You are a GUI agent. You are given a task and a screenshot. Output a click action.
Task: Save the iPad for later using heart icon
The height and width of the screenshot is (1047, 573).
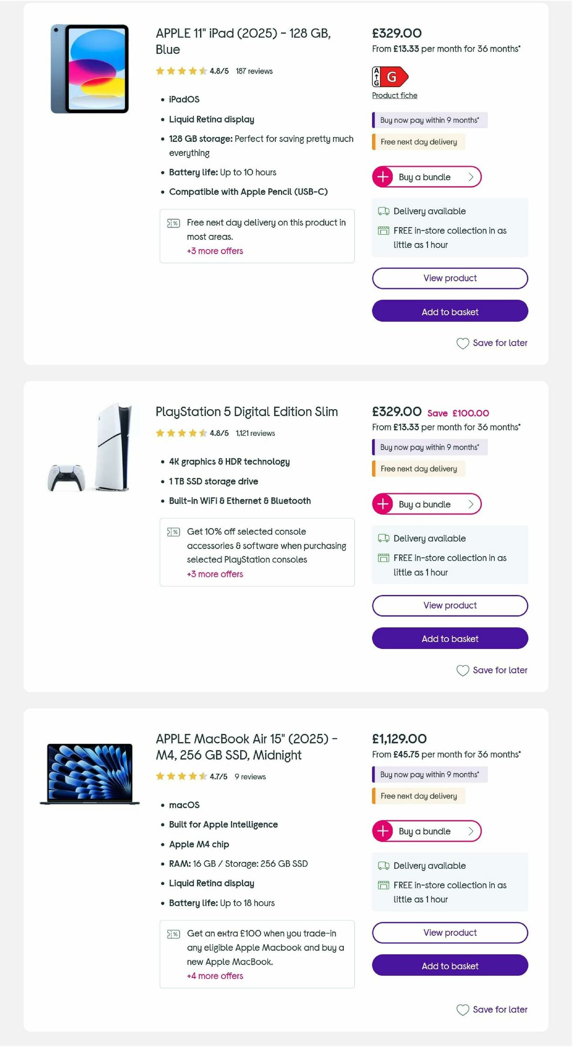click(462, 343)
